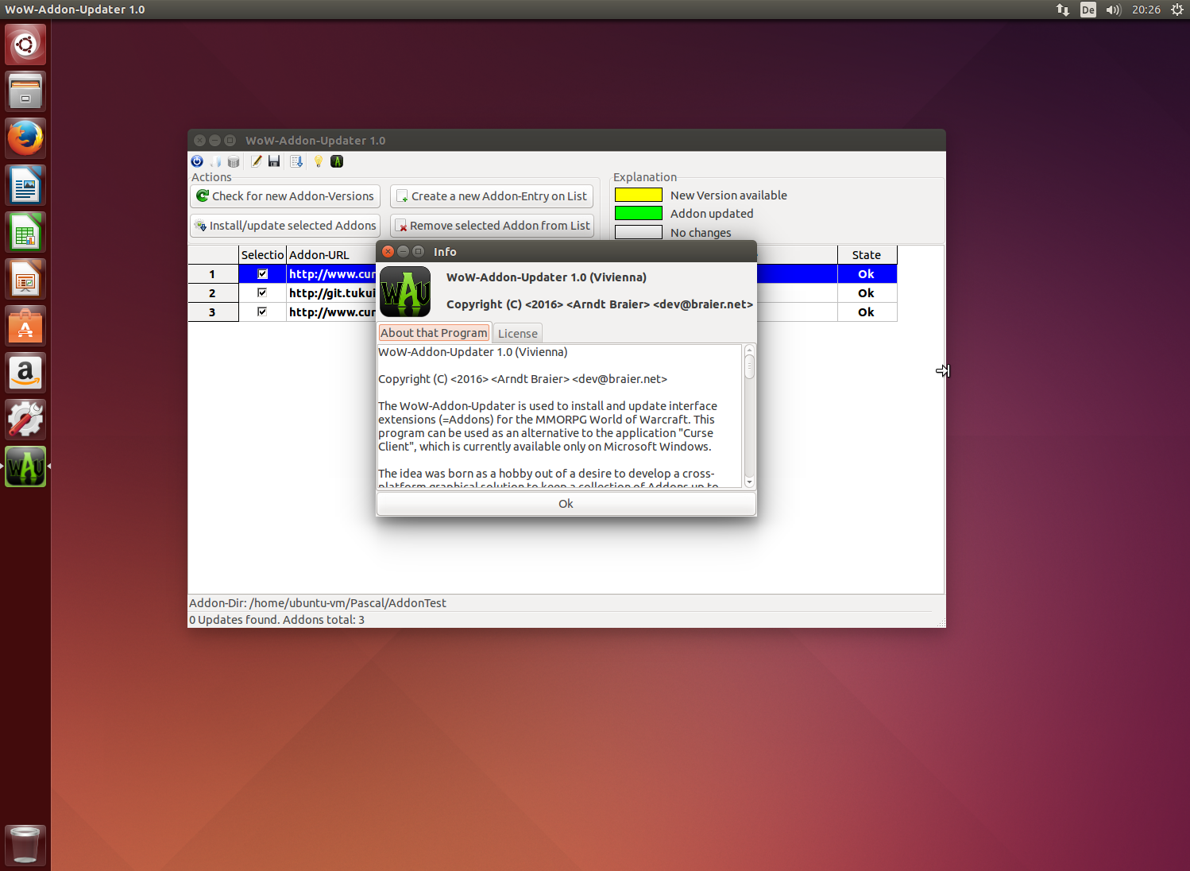1190x871 pixels.
Task: Click scrollbar down arrow in Info dialog
Action: (749, 482)
